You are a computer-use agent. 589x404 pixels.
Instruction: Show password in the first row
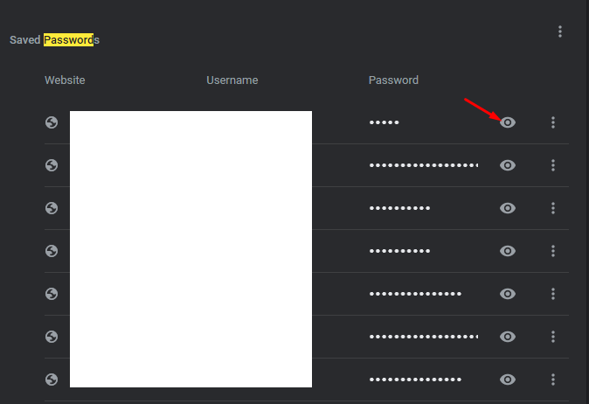point(508,122)
